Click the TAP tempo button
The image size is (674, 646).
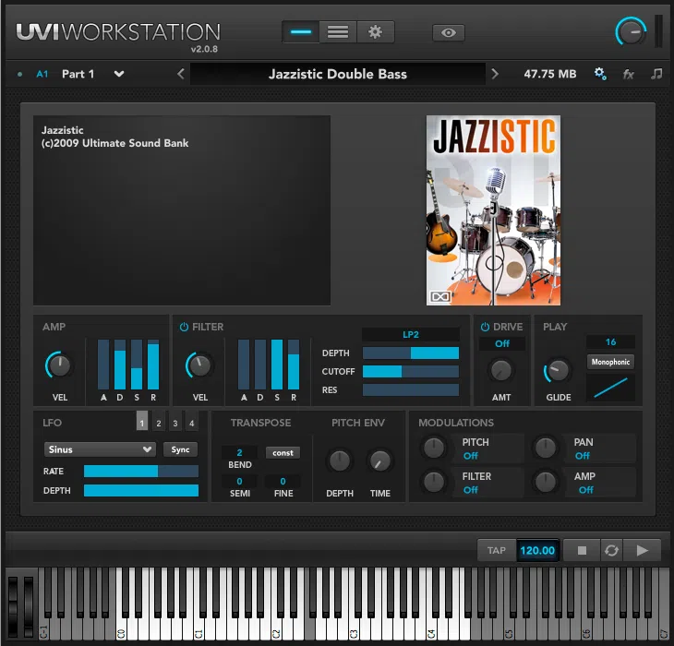tap(497, 550)
